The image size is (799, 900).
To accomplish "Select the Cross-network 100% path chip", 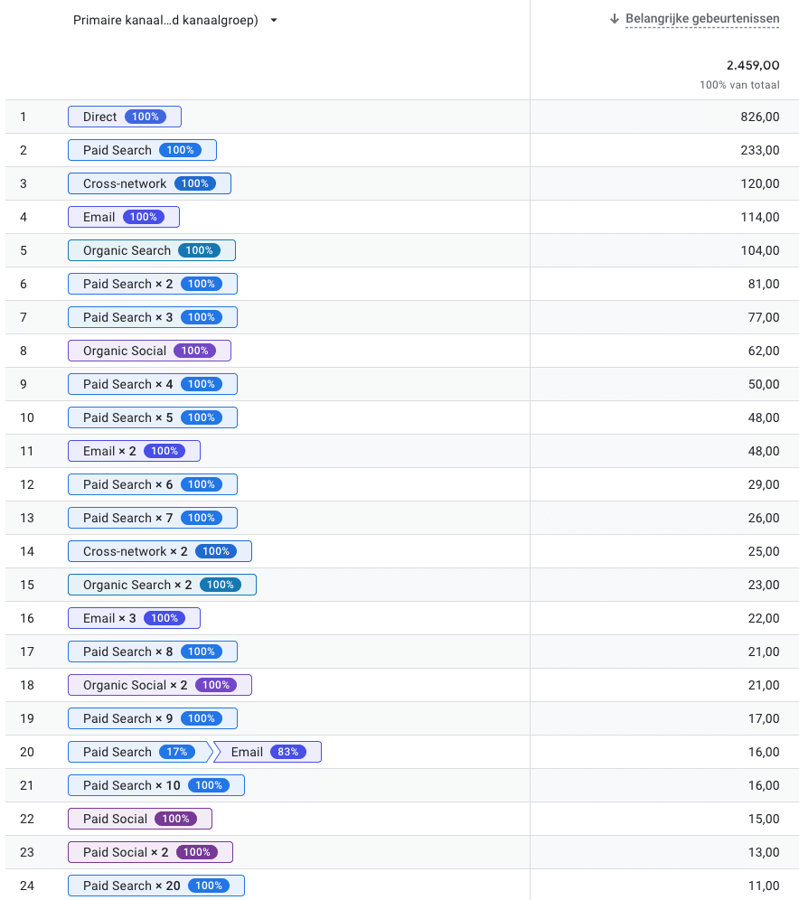I will click(x=149, y=183).
